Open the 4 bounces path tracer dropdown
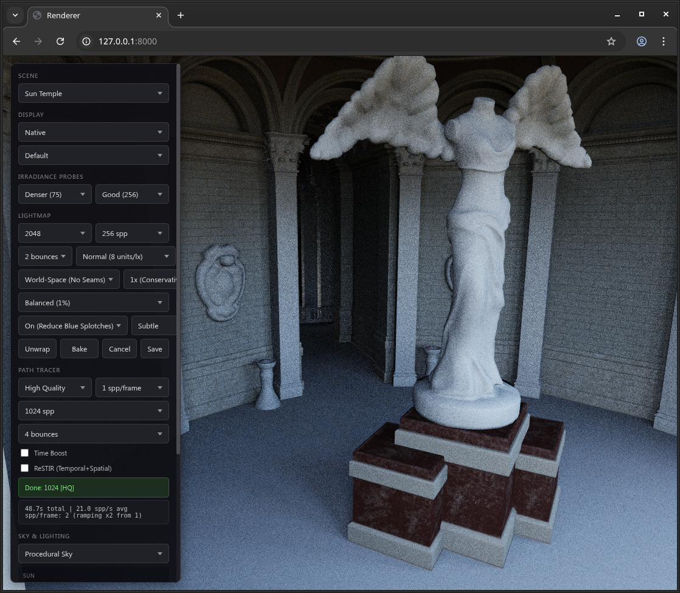 94,434
